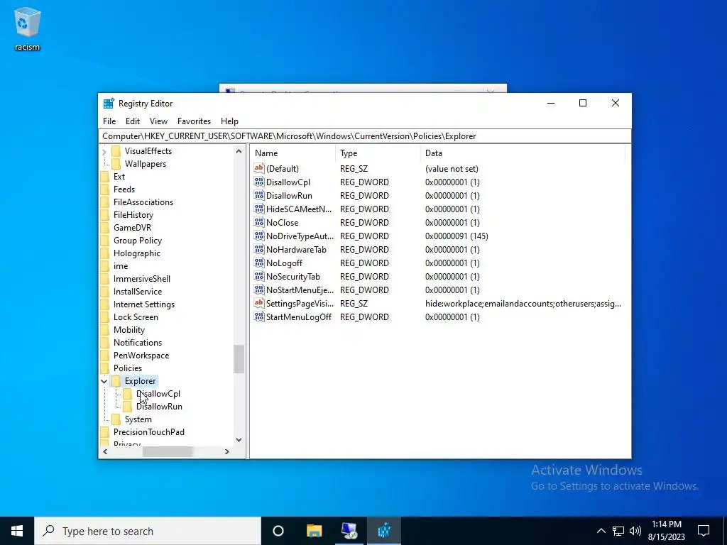This screenshot has width=727, height=545.
Task: Select the DisallowRun subkey folder icon
Action: tap(127, 407)
